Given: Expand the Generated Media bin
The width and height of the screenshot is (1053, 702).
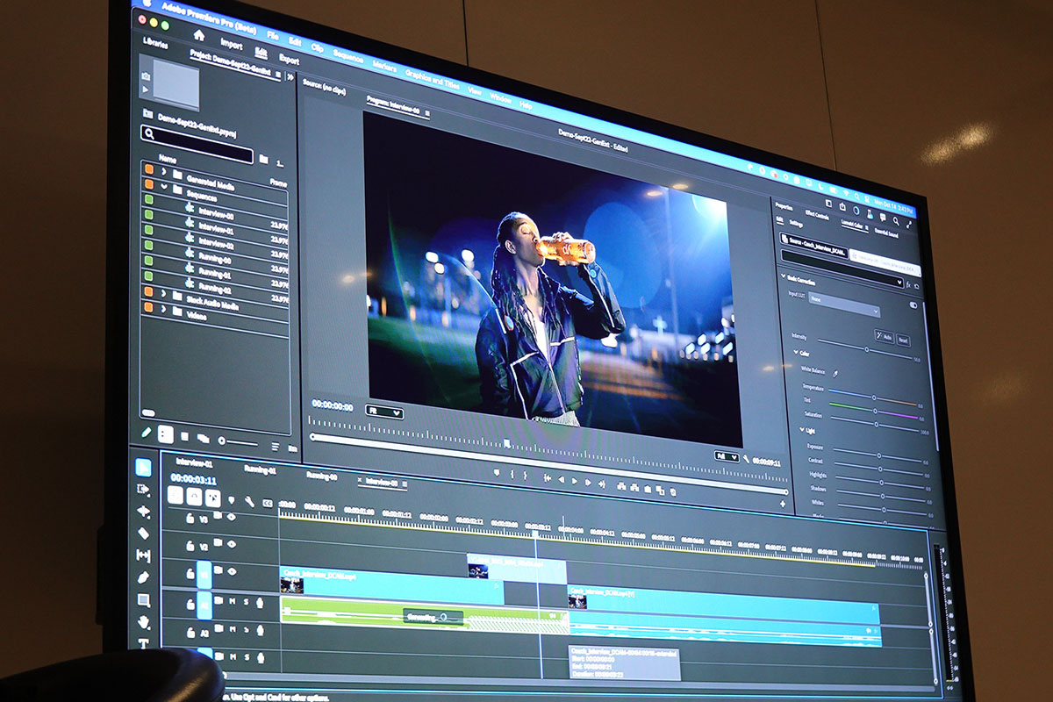Looking at the screenshot, I should [x=163, y=171].
